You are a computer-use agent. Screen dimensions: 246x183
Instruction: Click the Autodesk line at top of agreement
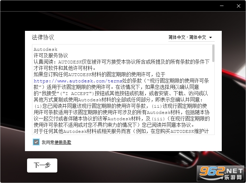pos(45,49)
